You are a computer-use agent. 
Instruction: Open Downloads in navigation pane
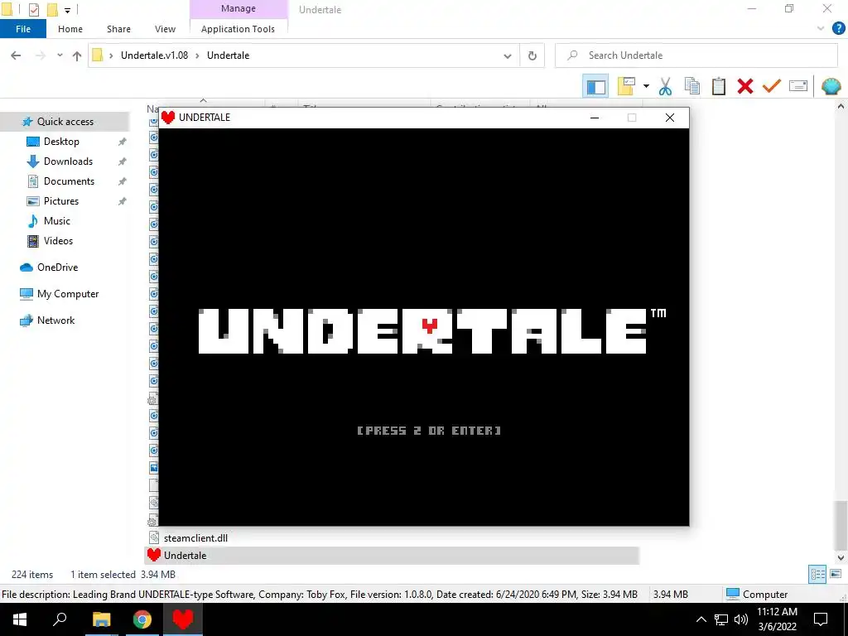[x=68, y=161]
